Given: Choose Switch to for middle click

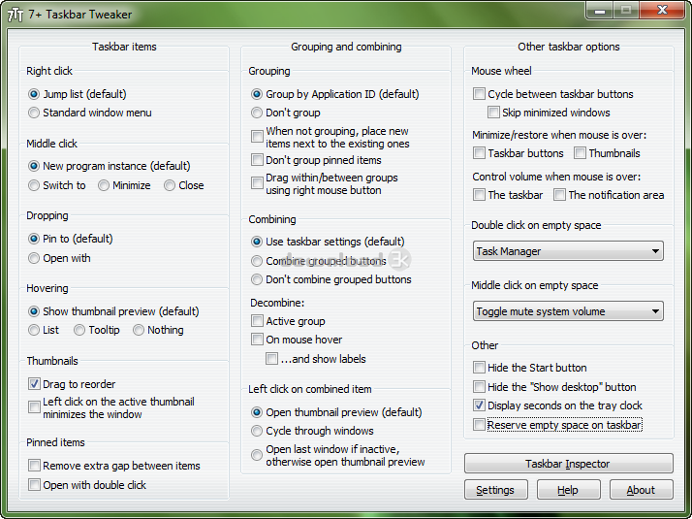Looking at the screenshot, I should tap(35, 185).
